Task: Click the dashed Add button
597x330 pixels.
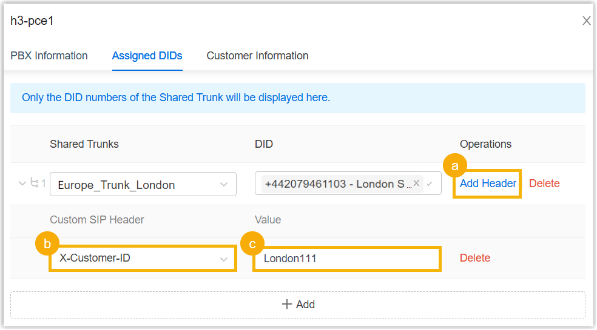Action: coord(298,305)
